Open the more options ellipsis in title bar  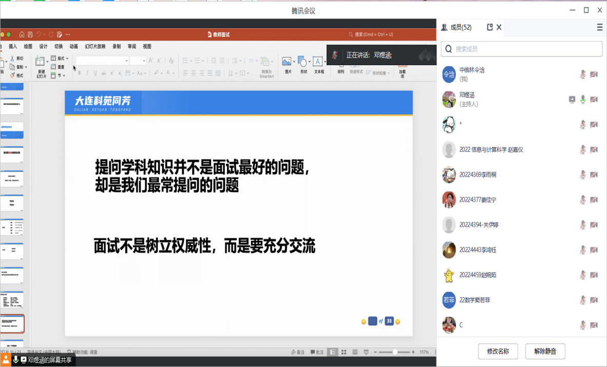[68, 34]
